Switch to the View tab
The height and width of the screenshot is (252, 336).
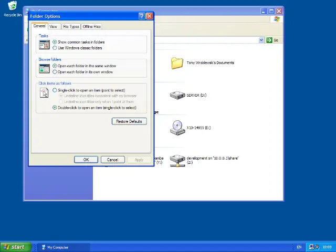(53, 26)
